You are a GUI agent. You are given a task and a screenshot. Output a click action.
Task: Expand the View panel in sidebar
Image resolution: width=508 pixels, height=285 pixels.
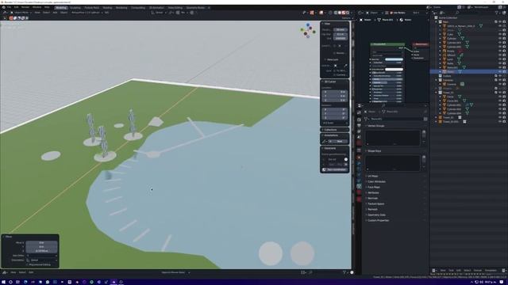[327, 24]
